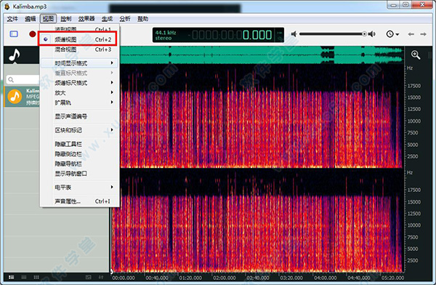Start recording with the red record button
Image resolution: width=436 pixels, height=285 pixels.
tap(33, 34)
